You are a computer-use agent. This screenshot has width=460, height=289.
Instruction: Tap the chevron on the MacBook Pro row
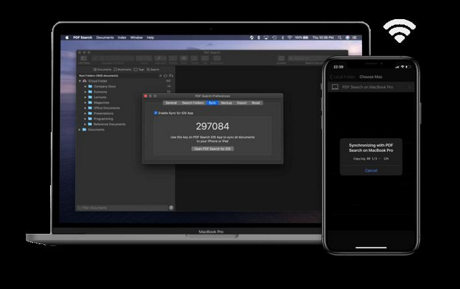410,87
